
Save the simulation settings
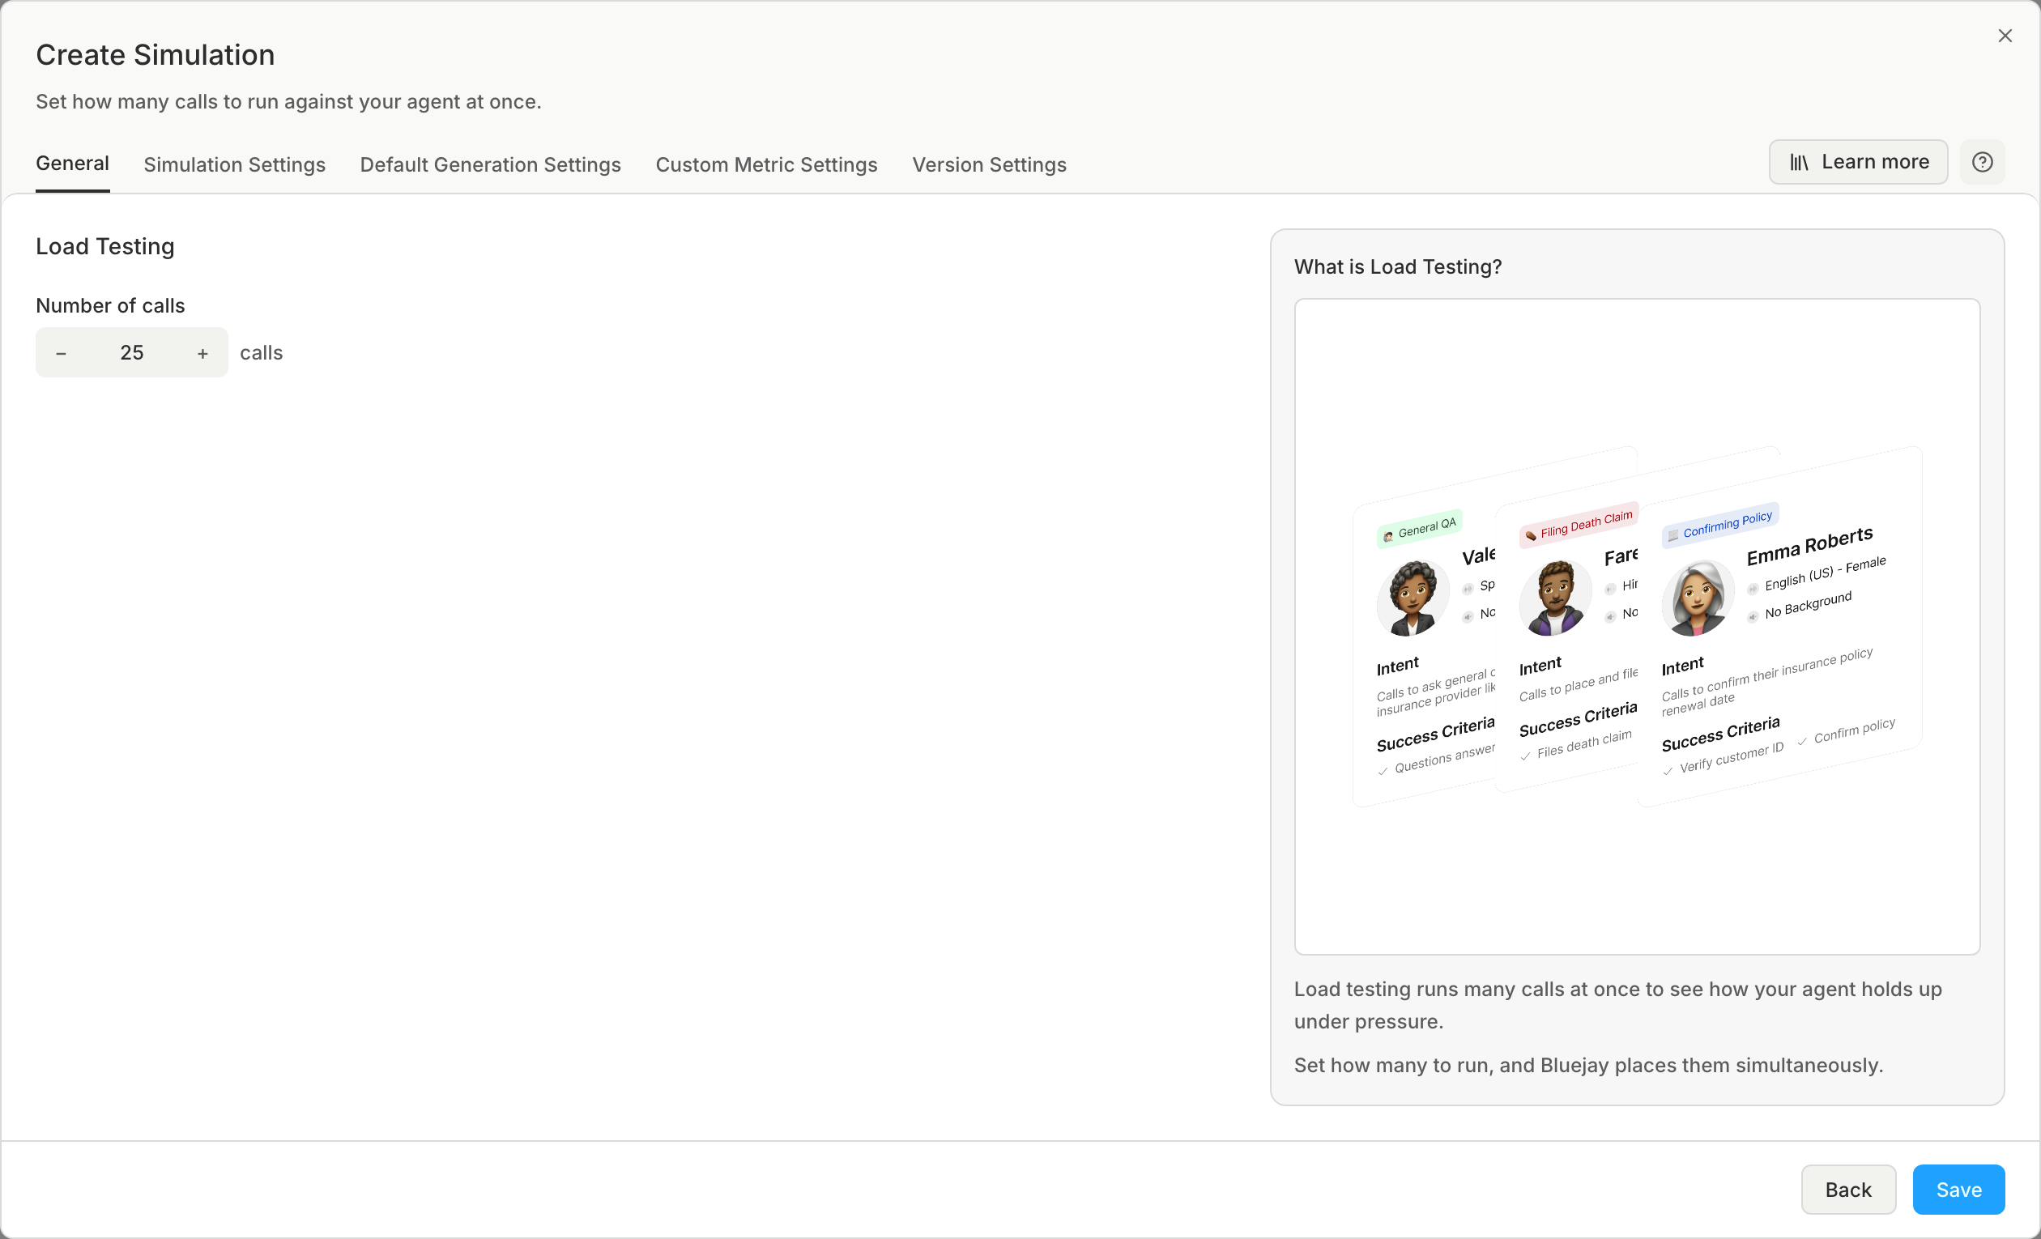point(1958,1190)
